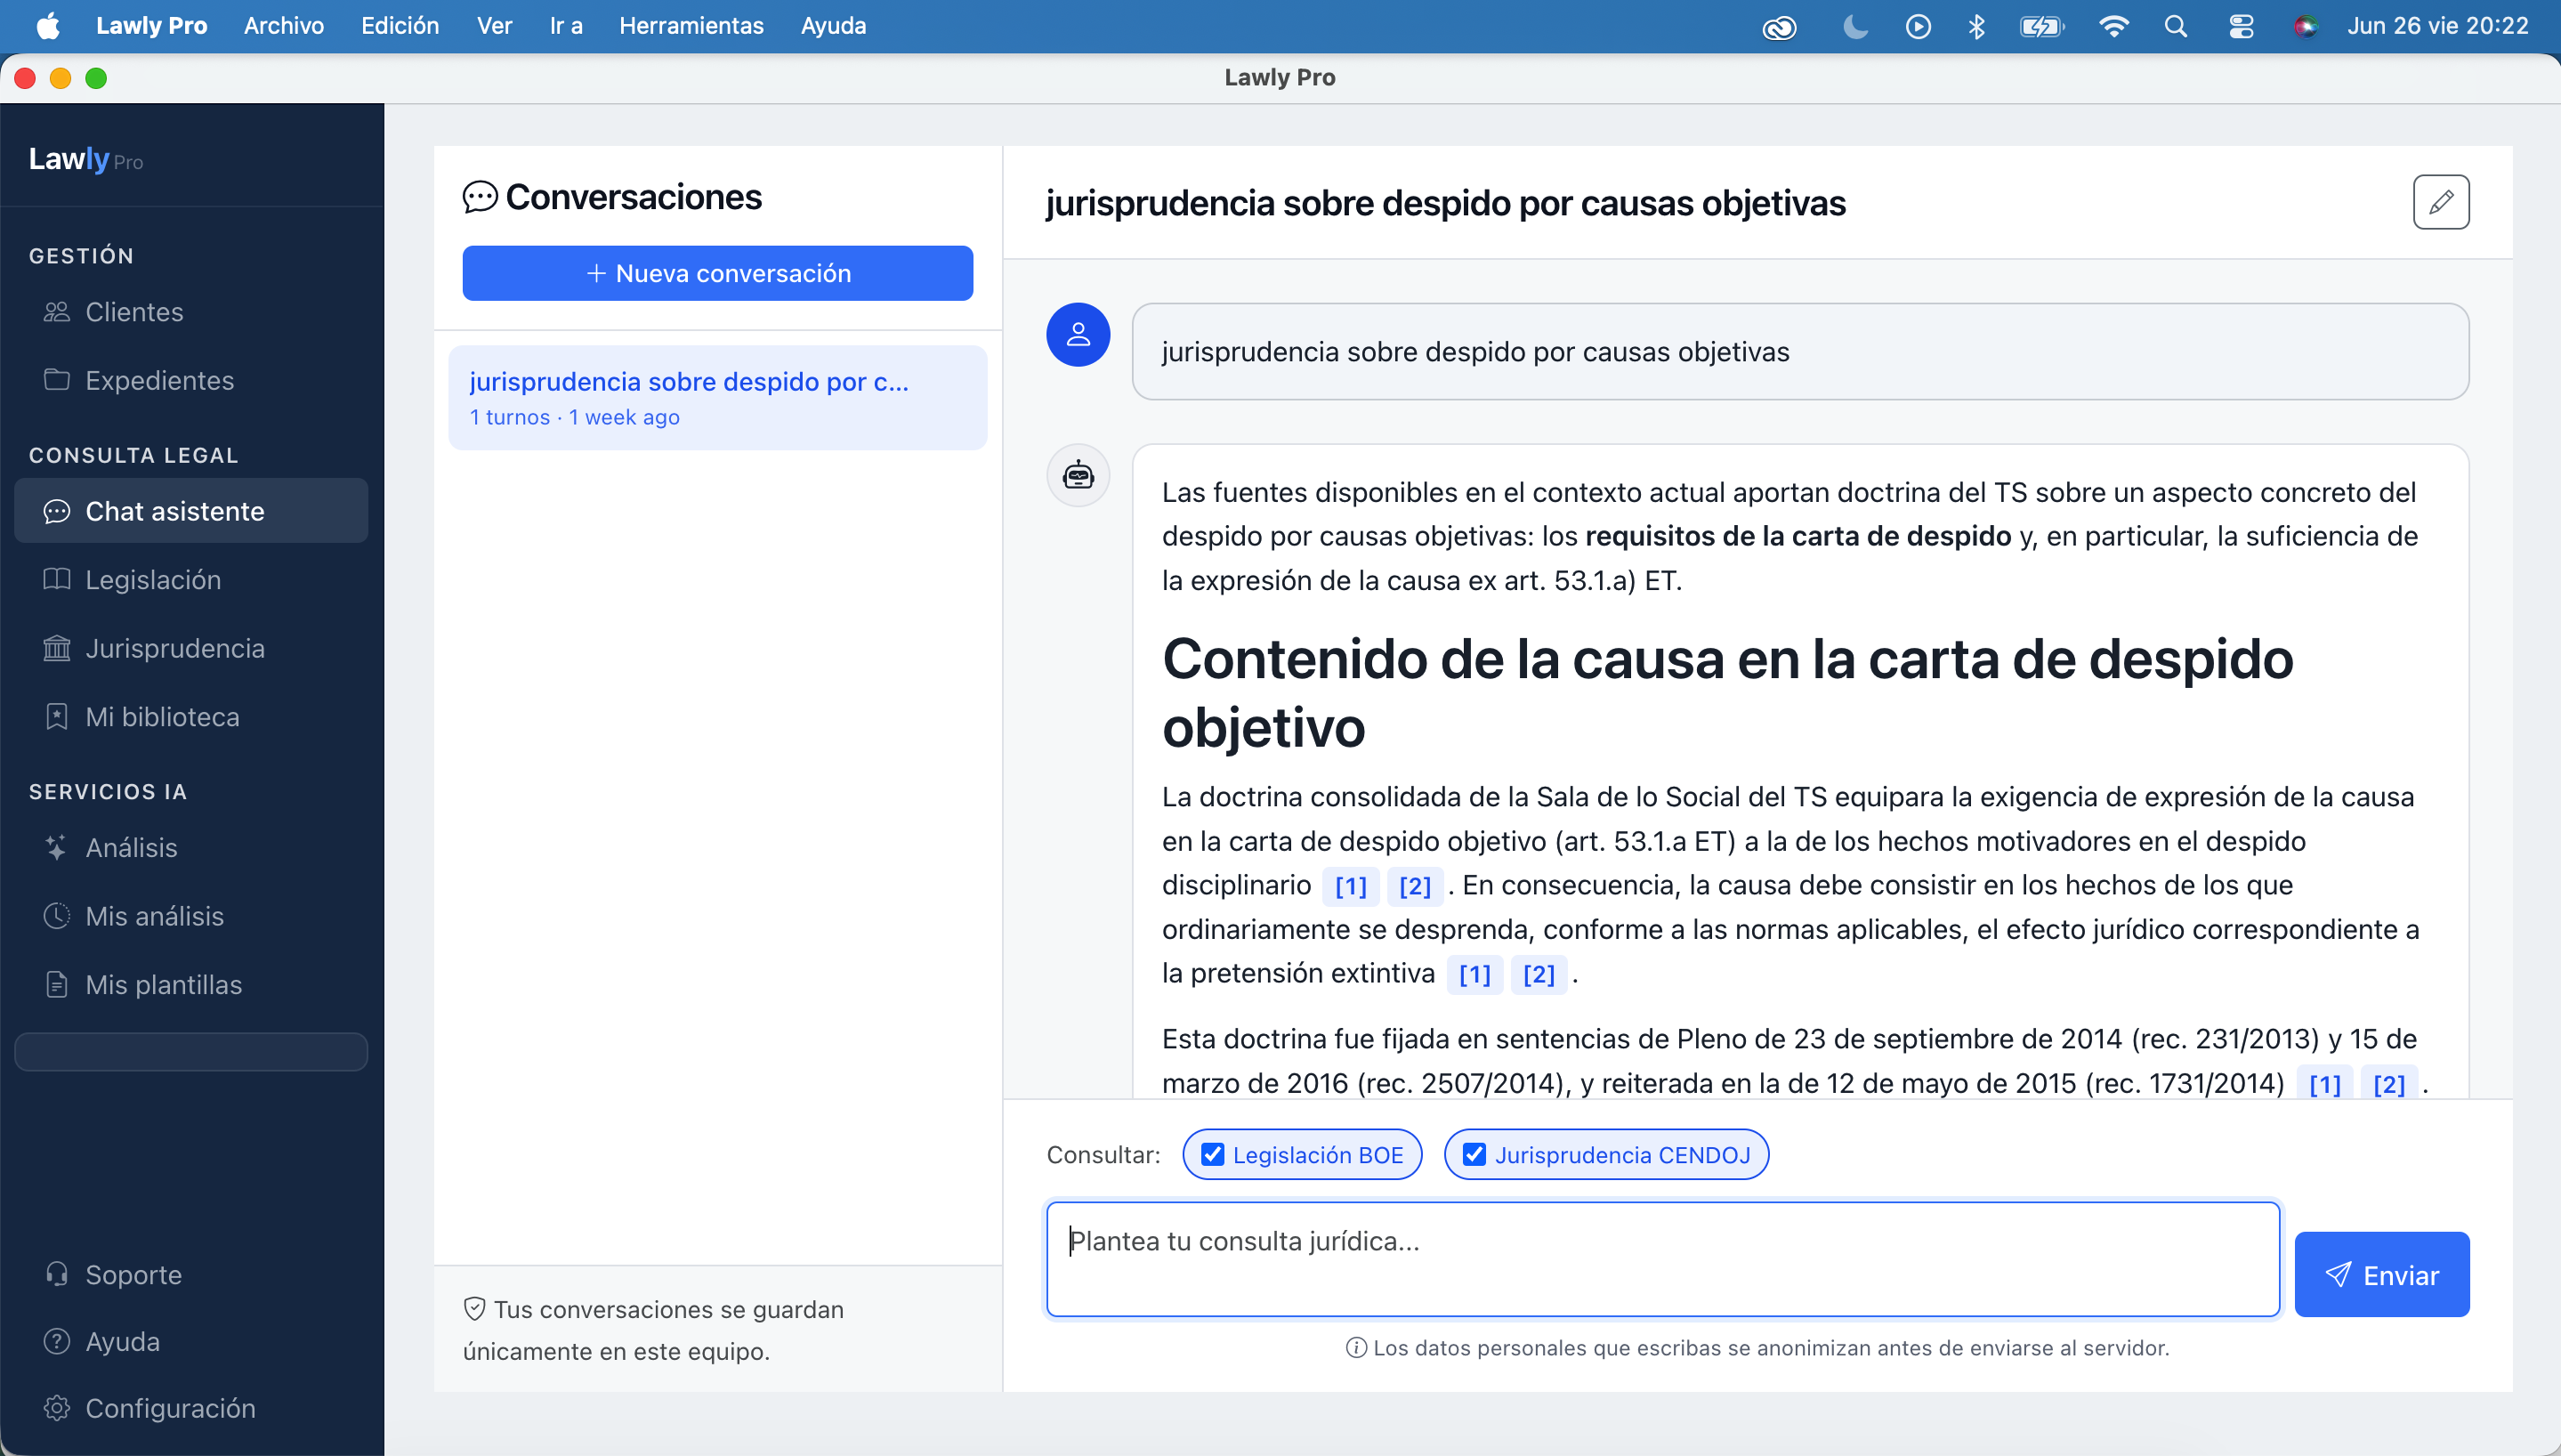2561x1456 pixels.
Task: Open Mis plantillas in sidebar
Action: 191,985
